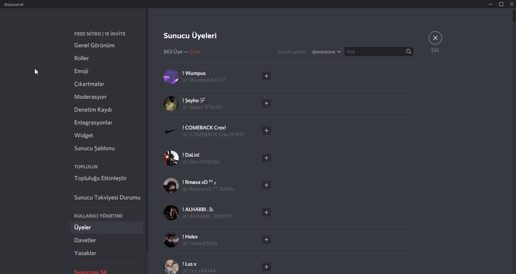Open the @everyone role filter dropdown
516x274 pixels.
(x=326, y=52)
